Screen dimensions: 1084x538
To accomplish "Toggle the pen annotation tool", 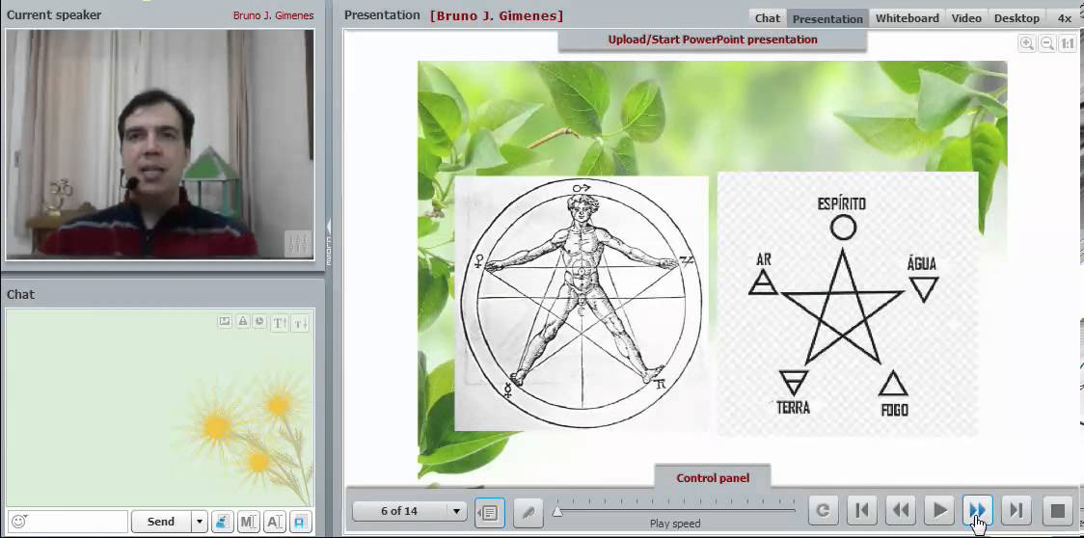I will [x=528, y=512].
